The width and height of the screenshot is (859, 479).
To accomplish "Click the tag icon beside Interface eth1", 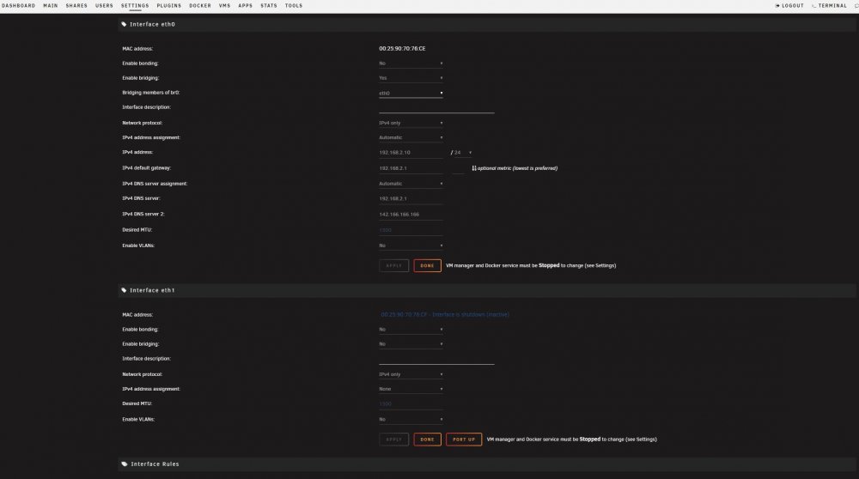I will (x=124, y=290).
